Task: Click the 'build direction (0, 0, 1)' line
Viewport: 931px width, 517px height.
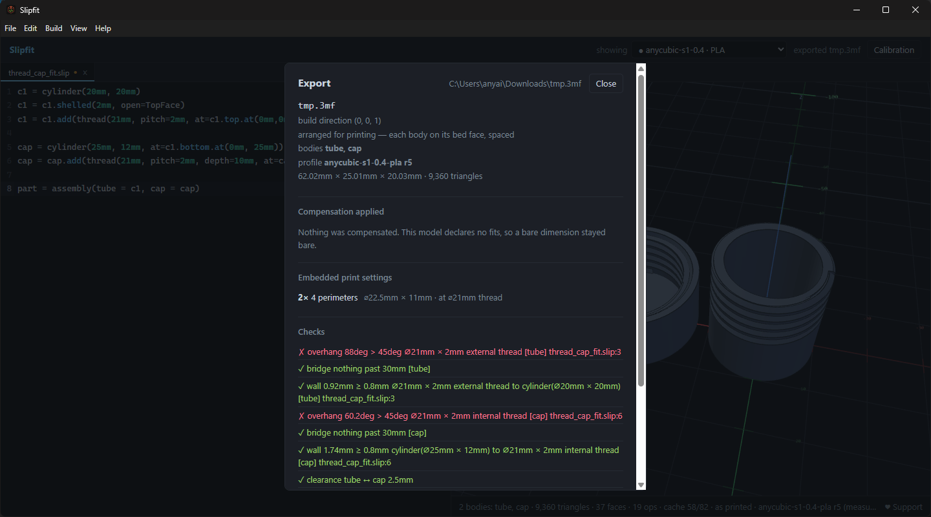Action: tap(339, 121)
